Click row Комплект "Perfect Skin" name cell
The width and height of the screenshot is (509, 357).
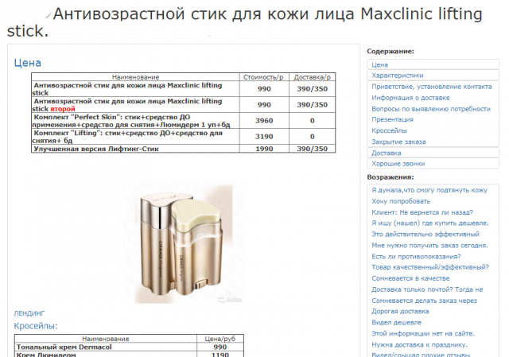point(136,121)
